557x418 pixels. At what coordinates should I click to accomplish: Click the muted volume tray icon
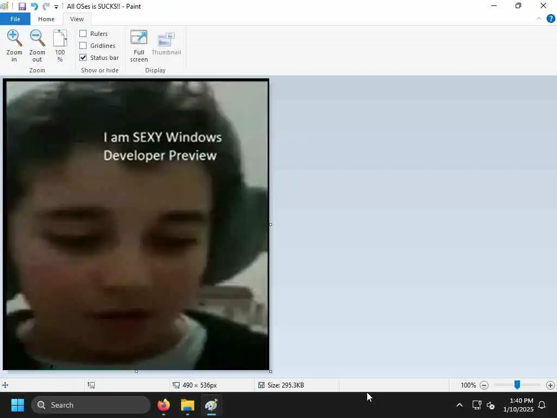[491, 405]
